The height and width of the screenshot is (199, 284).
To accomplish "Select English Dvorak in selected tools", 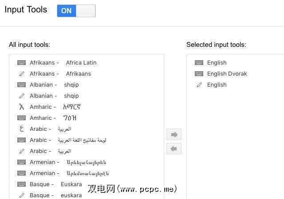I will [x=227, y=74].
